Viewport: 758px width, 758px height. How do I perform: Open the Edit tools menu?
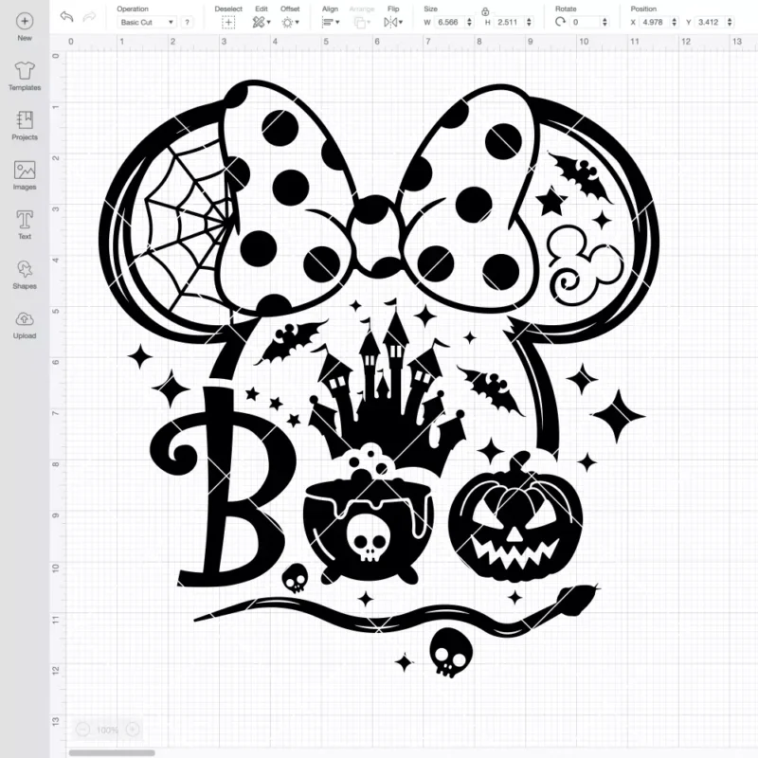[x=262, y=22]
